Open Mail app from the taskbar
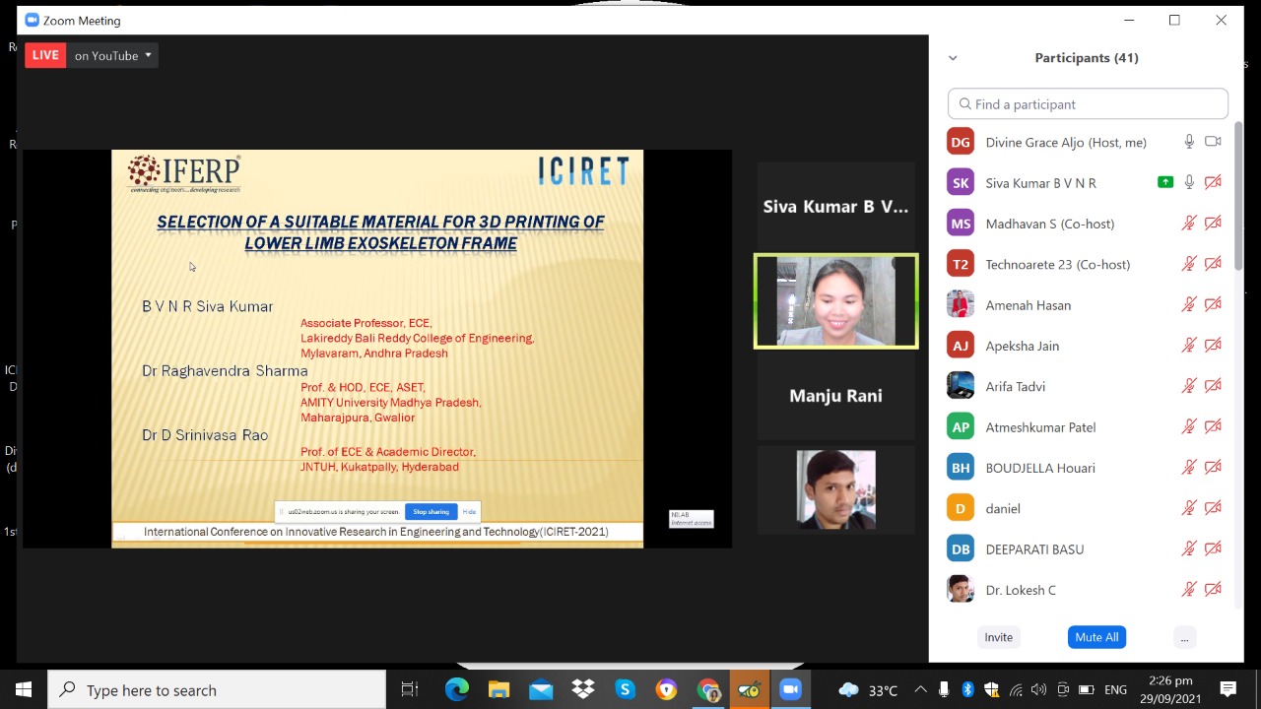The width and height of the screenshot is (1261, 709). click(541, 689)
